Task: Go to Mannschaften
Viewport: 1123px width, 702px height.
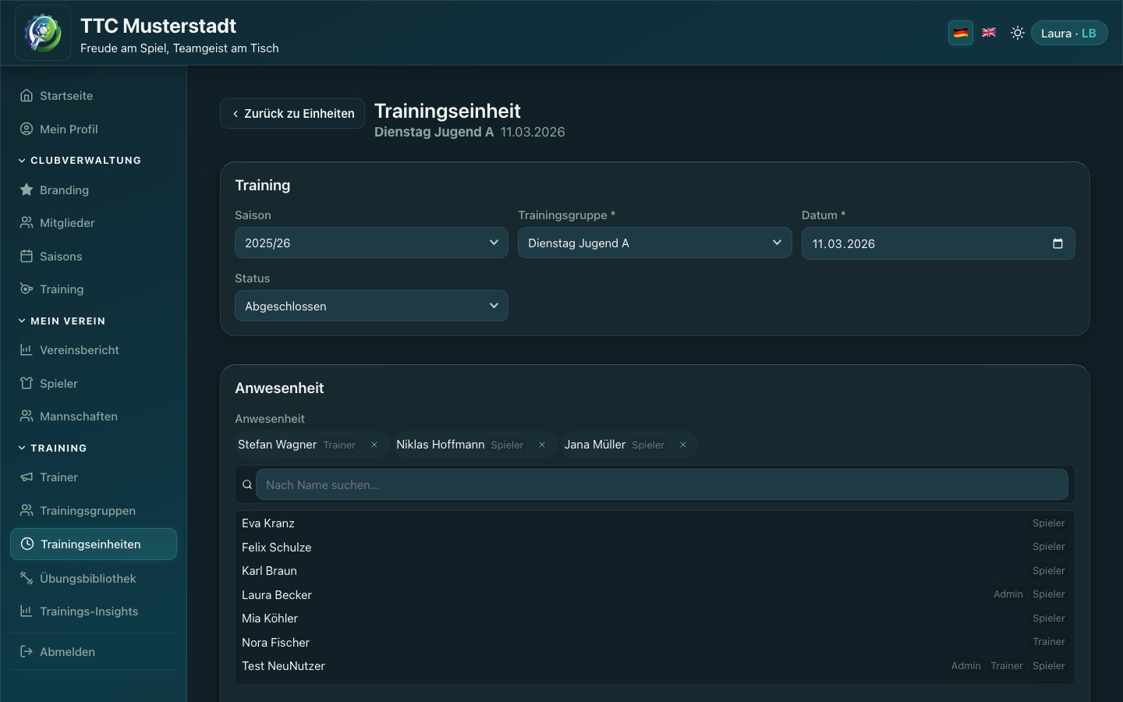Action: (94, 417)
